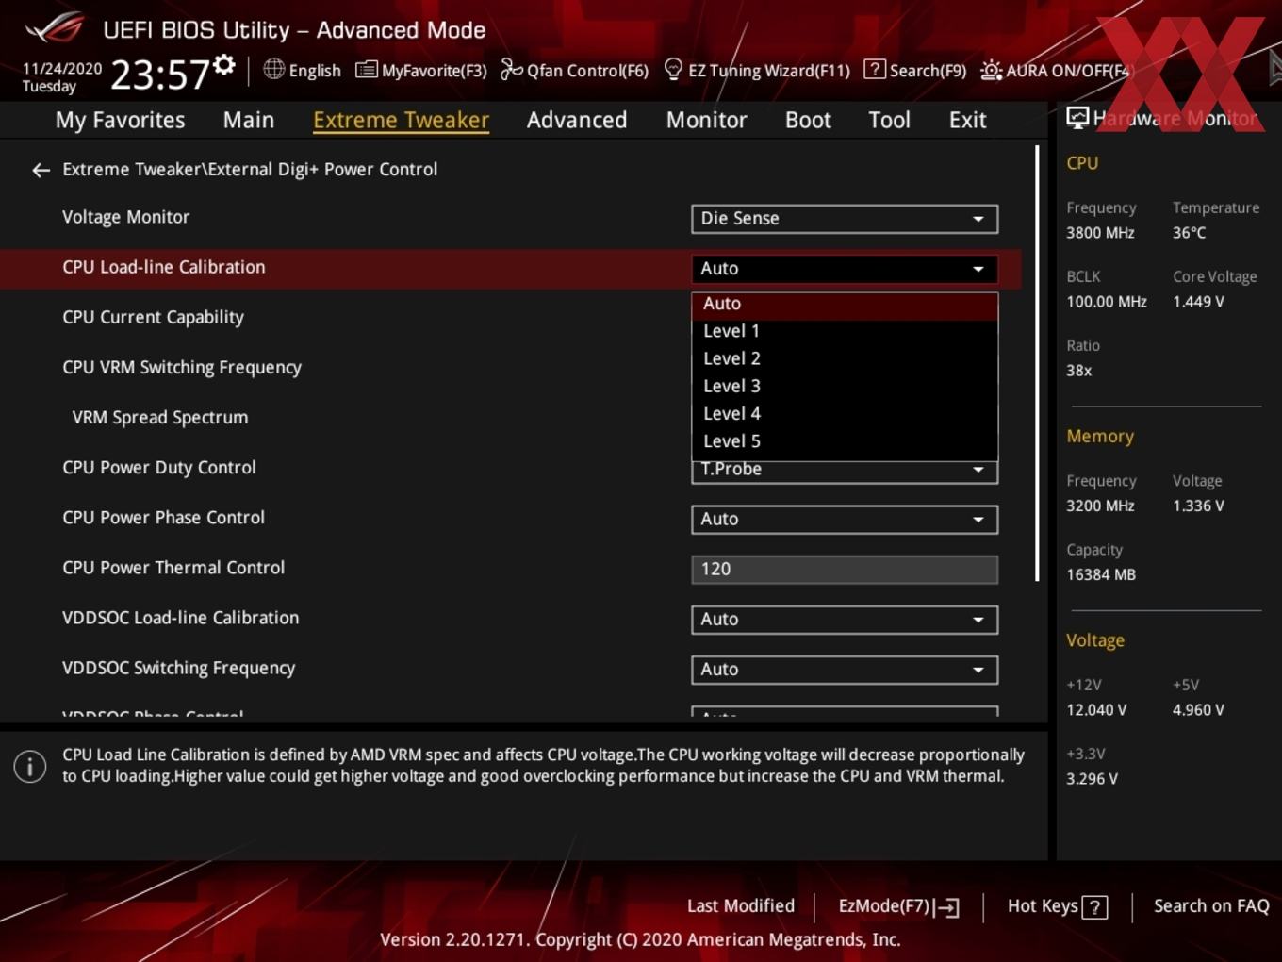Change language via English label
Viewport: 1282px width, 962px height.
click(315, 71)
